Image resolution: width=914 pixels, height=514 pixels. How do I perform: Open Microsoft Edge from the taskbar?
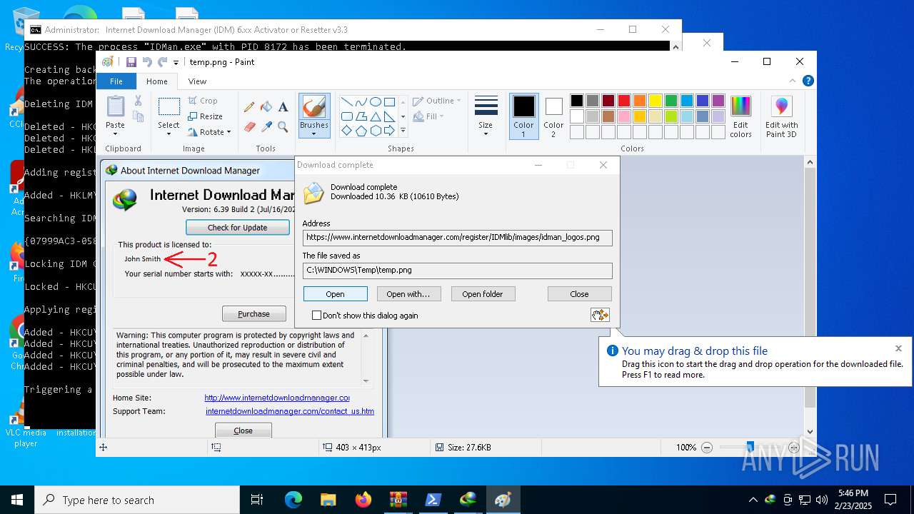pyautogui.click(x=293, y=500)
